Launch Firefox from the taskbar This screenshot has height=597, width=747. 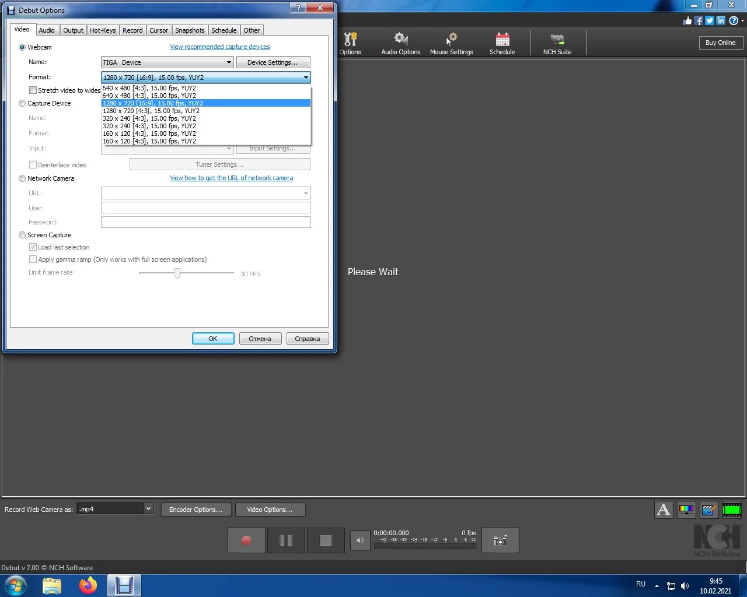tap(88, 585)
